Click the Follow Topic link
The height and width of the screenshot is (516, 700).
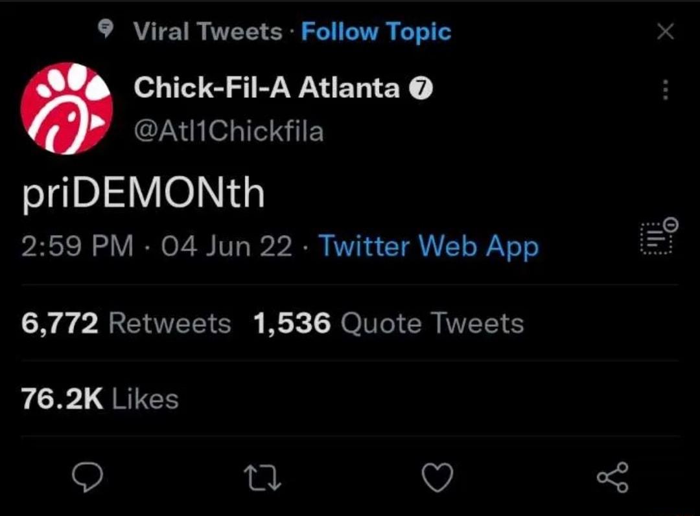tap(376, 31)
